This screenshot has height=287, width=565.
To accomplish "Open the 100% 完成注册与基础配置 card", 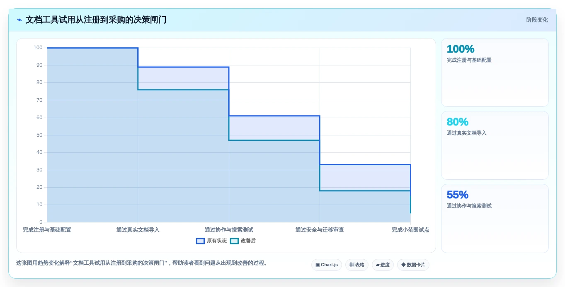I will 495,72.
